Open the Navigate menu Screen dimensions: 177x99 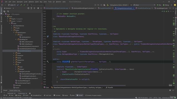pyautogui.click(x=20, y=2)
